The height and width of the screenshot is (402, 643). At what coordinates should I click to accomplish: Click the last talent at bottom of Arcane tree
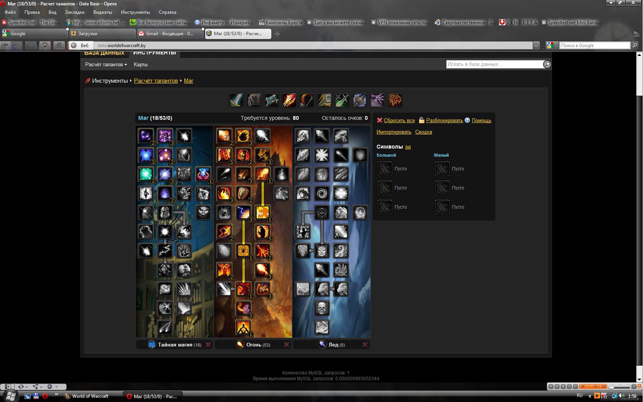tap(165, 327)
